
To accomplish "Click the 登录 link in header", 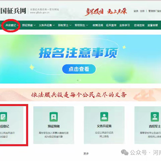I will coord(136,11).
